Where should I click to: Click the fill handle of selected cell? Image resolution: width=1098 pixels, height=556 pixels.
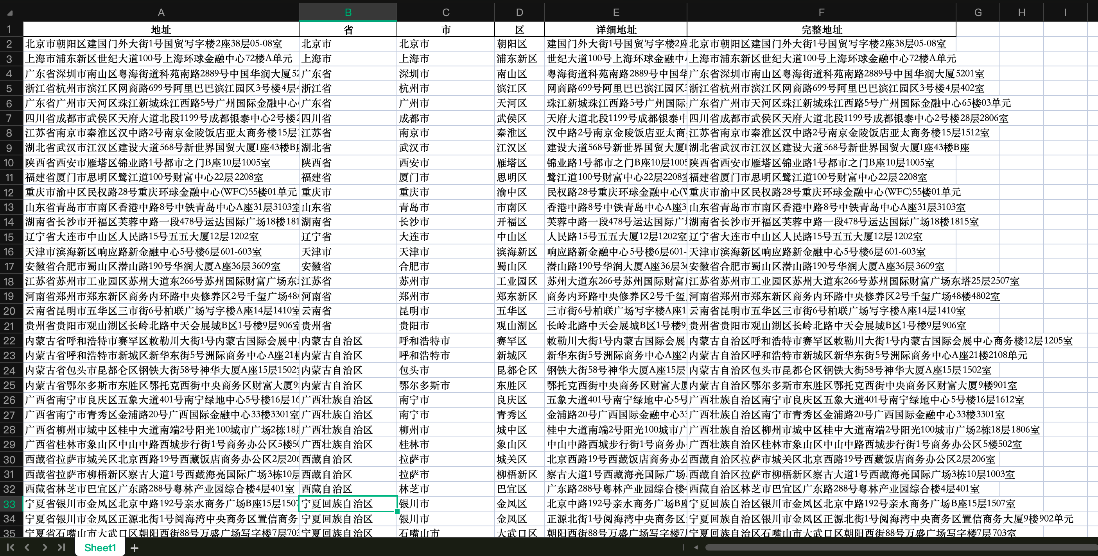(x=397, y=511)
